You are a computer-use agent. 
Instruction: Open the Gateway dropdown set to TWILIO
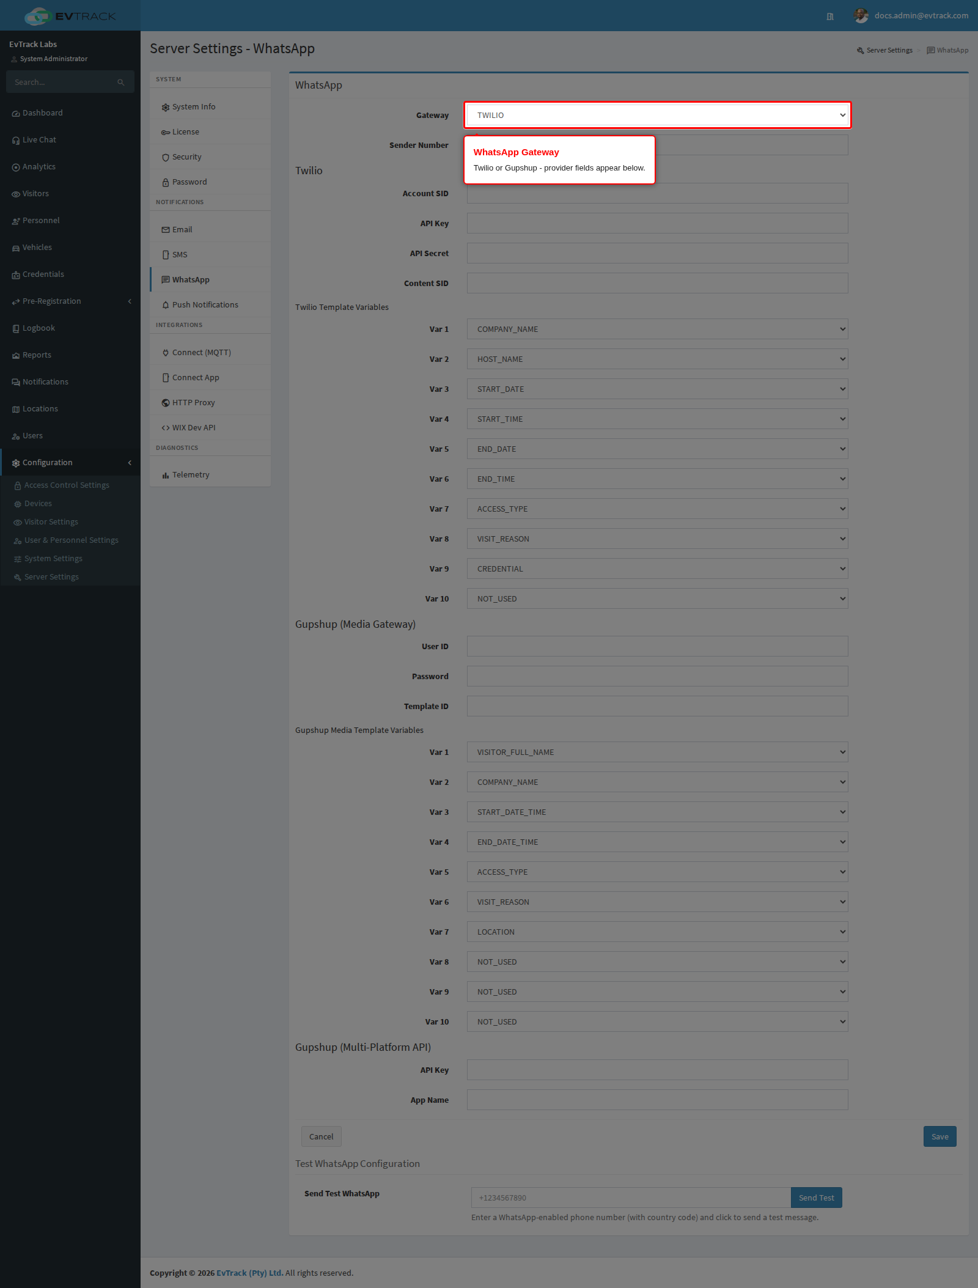tap(658, 115)
